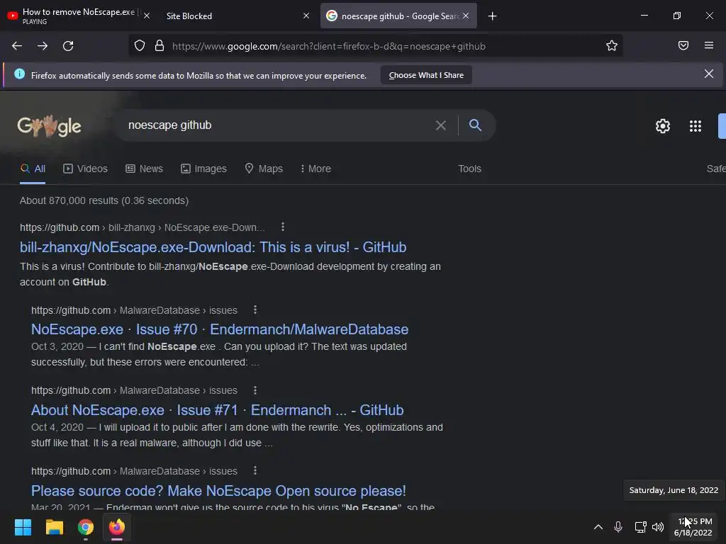The image size is (726, 544).
Task: Click the microphone tray icon
Action: pyautogui.click(x=618, y=527)
